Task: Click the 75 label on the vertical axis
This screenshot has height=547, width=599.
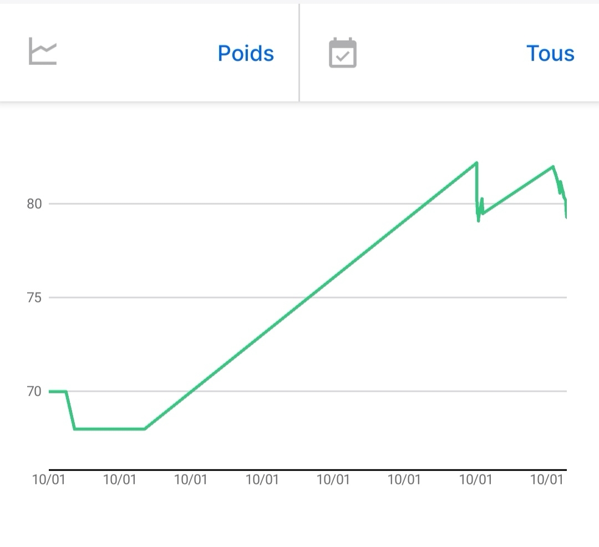Action: pyautogui.click(x=34, y=297)
